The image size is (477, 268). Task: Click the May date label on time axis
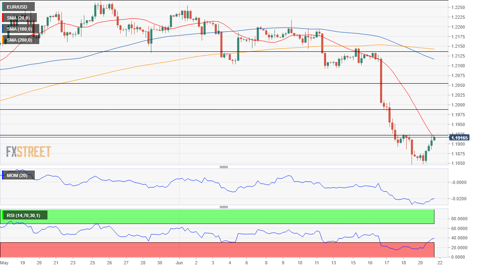4,263
